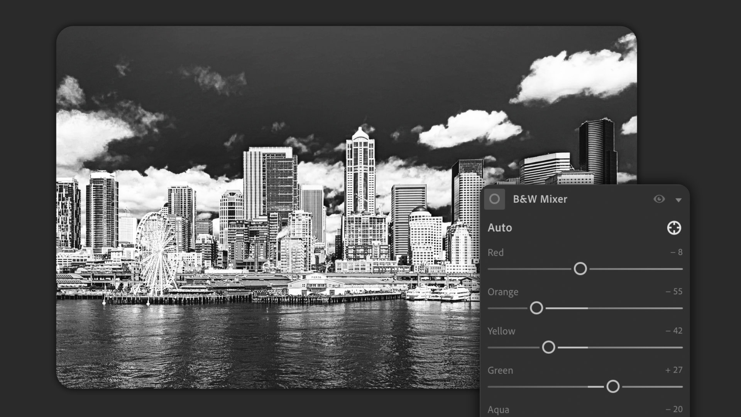Screen dimensions: 741x417
Task: Click the Orange slider handle
Action: [536, 308]
